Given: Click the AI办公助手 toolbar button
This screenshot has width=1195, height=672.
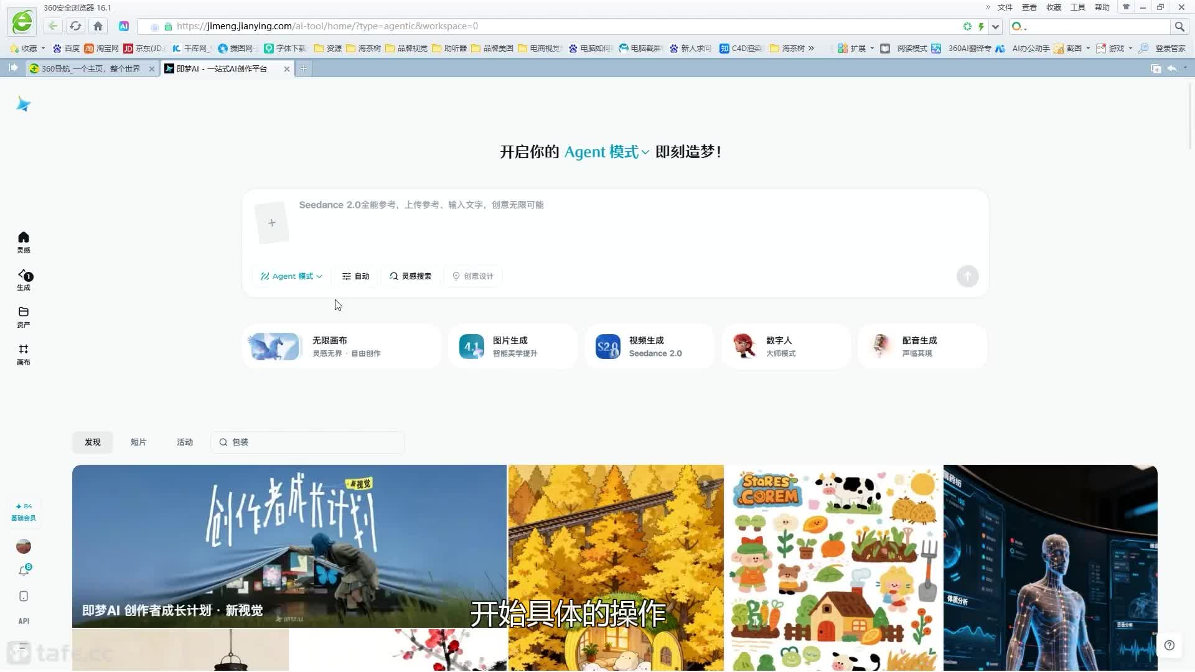Looking at the screenshot, I should click(x=1023, y=49).
